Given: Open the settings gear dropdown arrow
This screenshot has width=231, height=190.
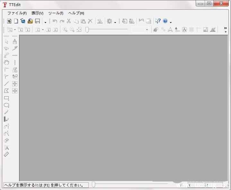Looking at the screenshot, I should click(x=115, y=22).
